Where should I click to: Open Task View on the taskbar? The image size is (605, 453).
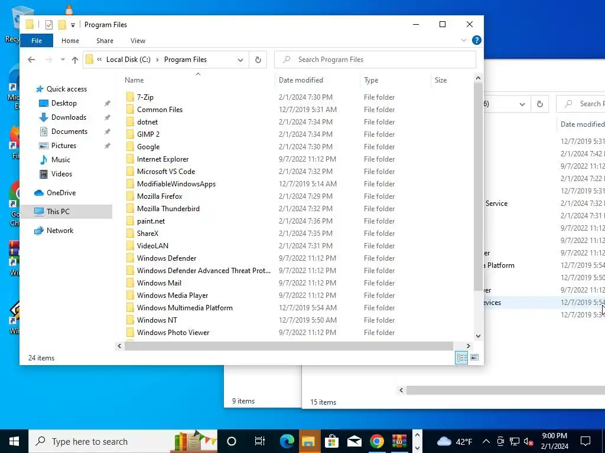(260, 441)
